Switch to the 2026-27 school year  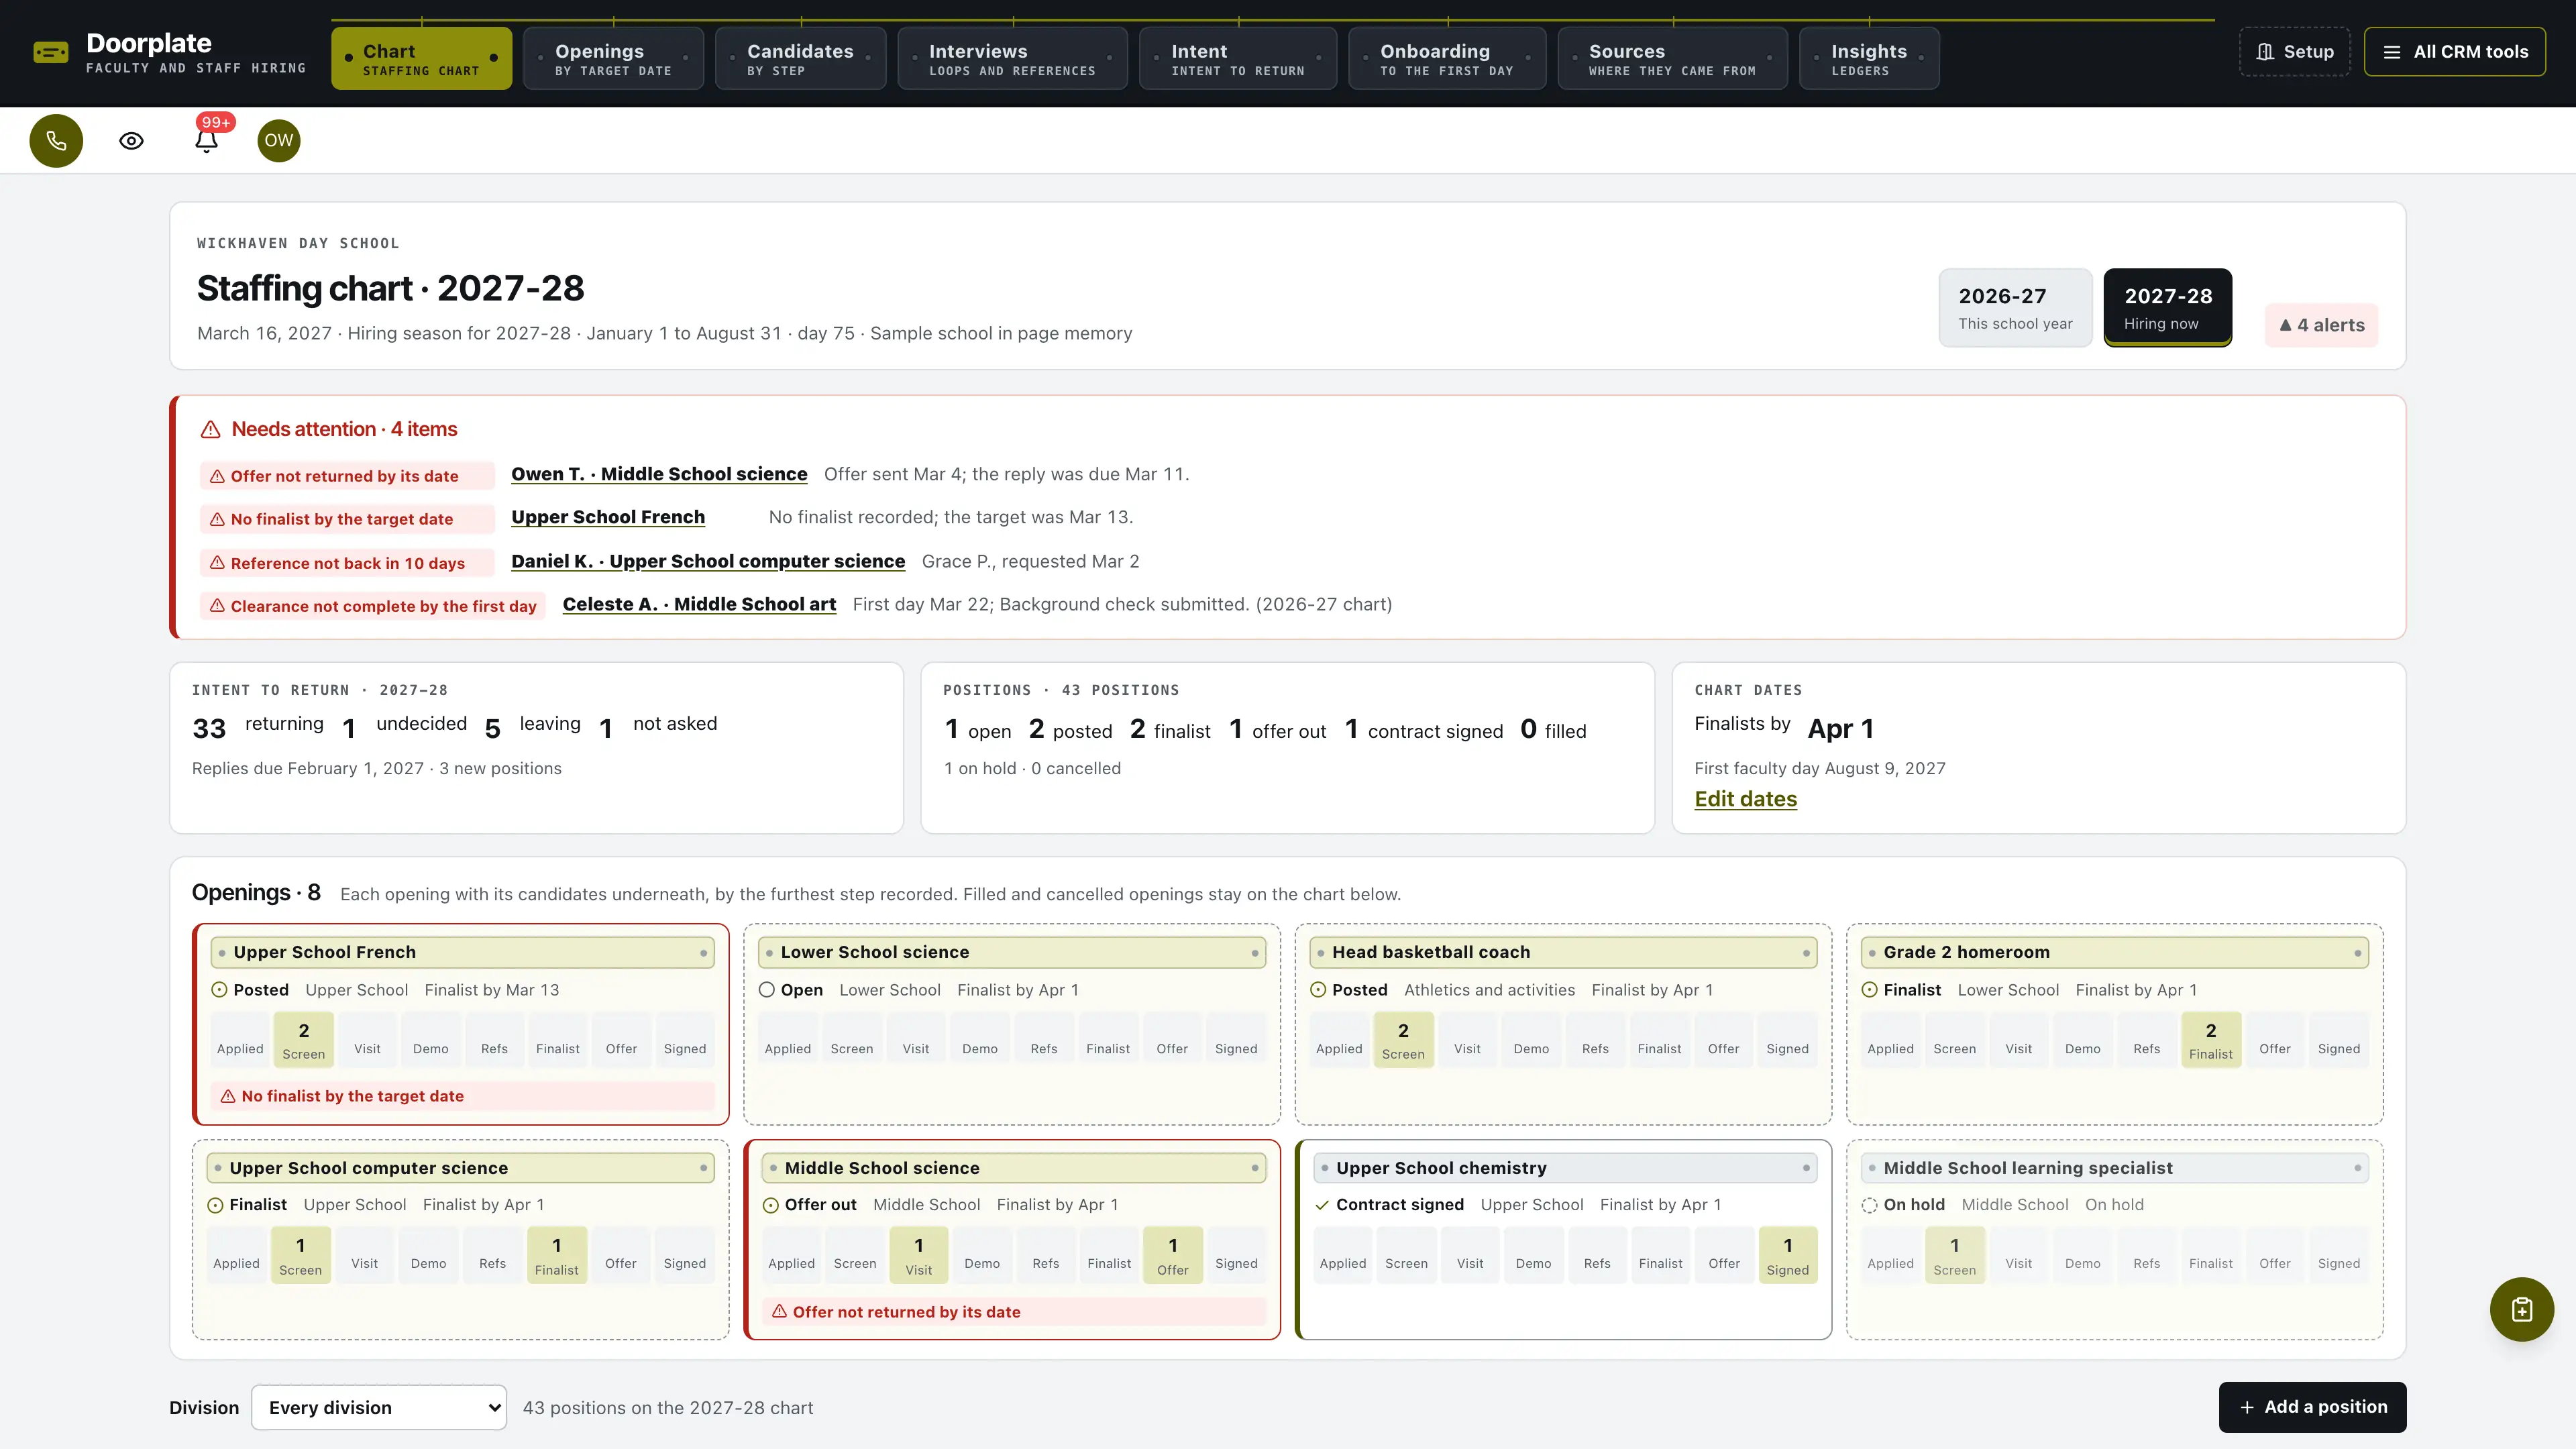2015,308
